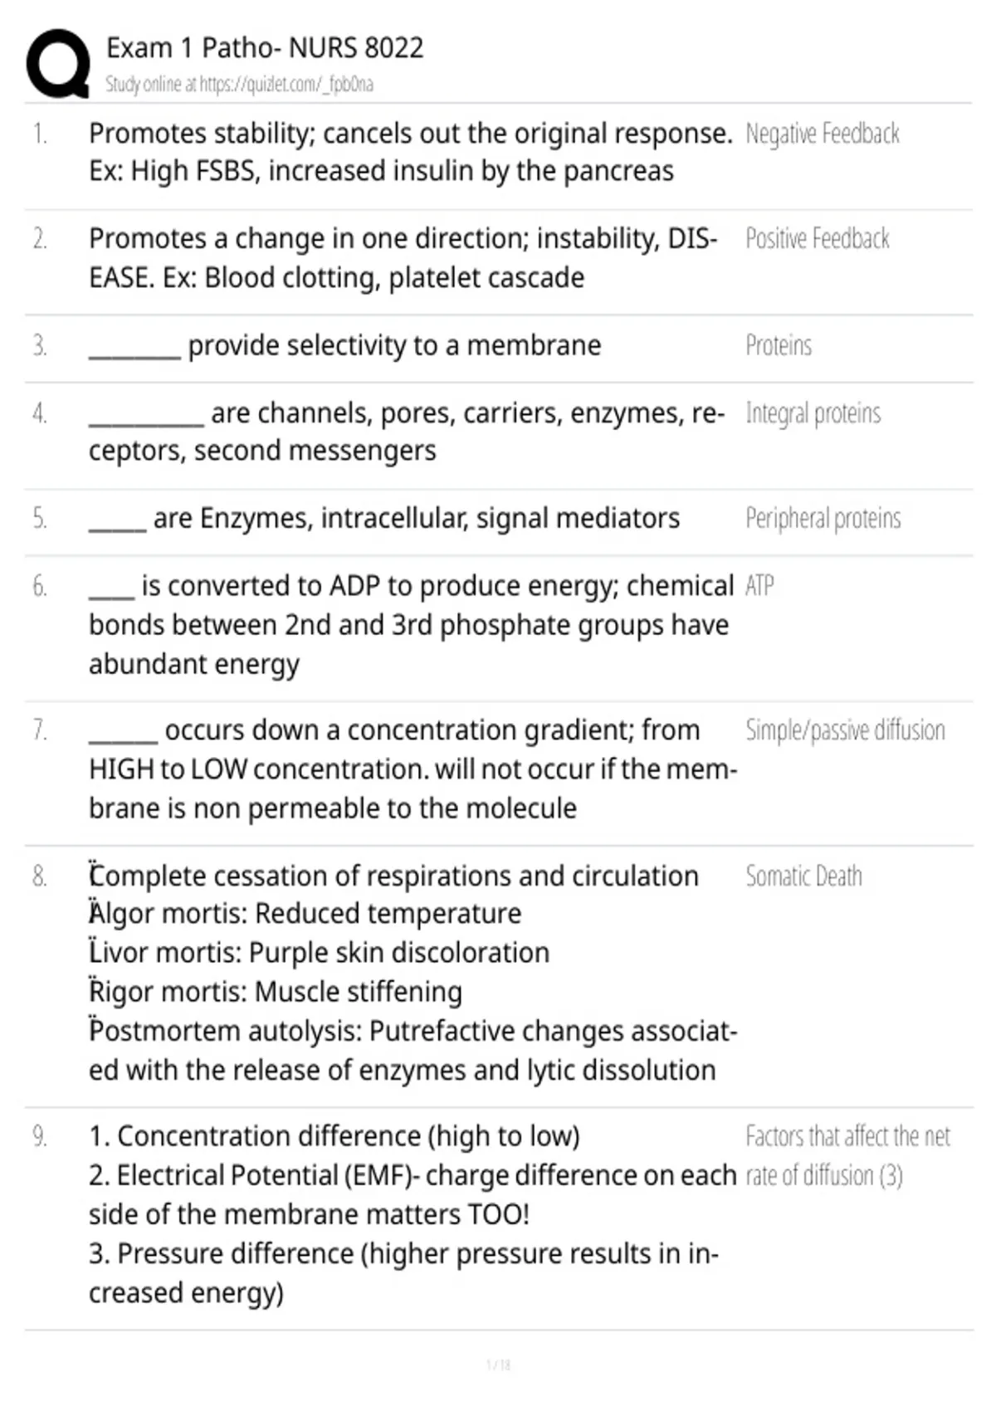Select the ATP answer term
Viewport: 996px width, 1411px height.
[759, 586]
